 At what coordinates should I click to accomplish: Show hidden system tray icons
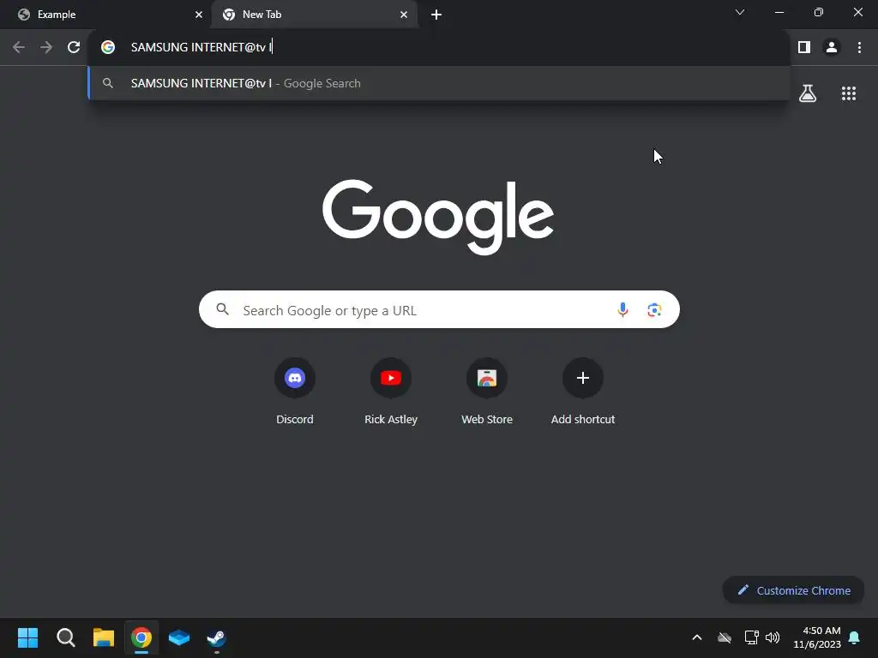pyautogui.click(x=697, y=637)
